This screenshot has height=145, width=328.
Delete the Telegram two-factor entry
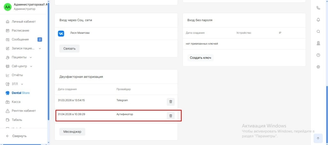pos(171,102)
